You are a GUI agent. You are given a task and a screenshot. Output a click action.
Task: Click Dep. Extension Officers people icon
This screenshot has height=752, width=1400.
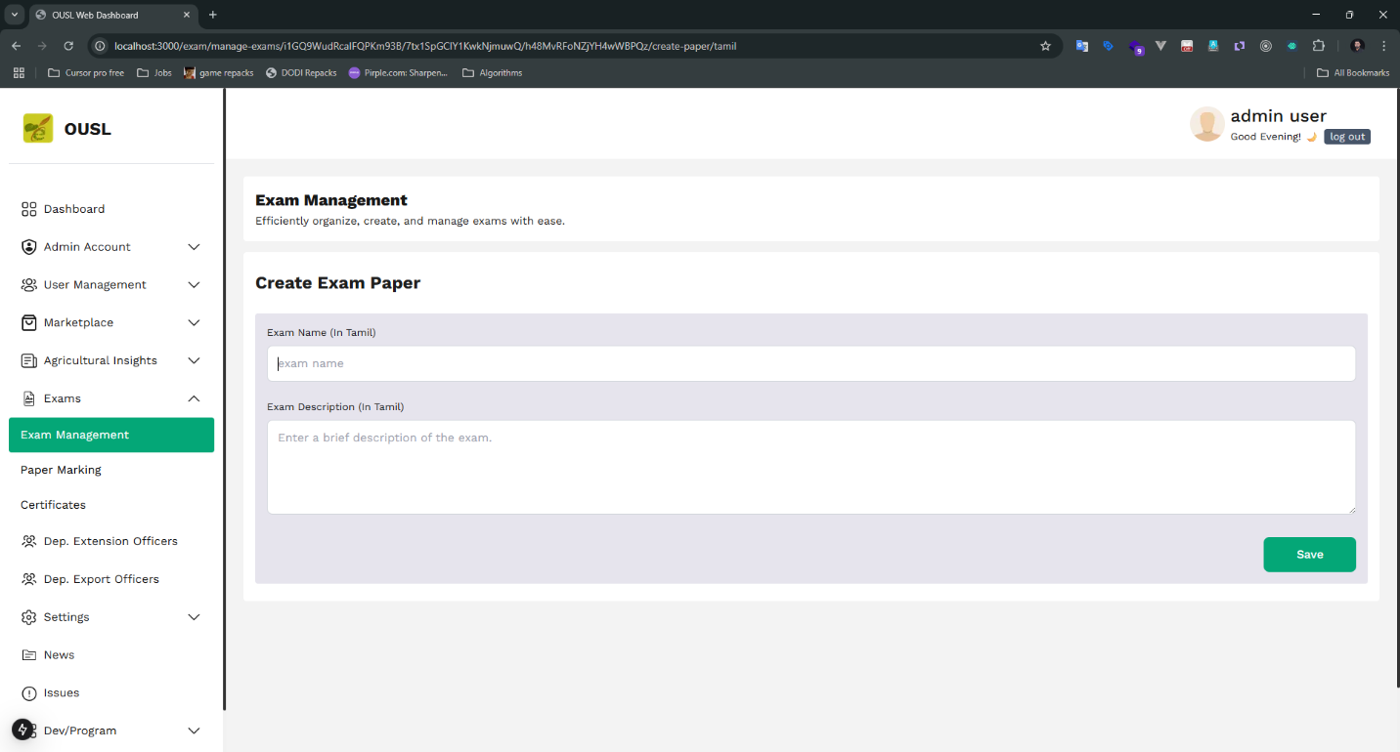tap(28, 541)
